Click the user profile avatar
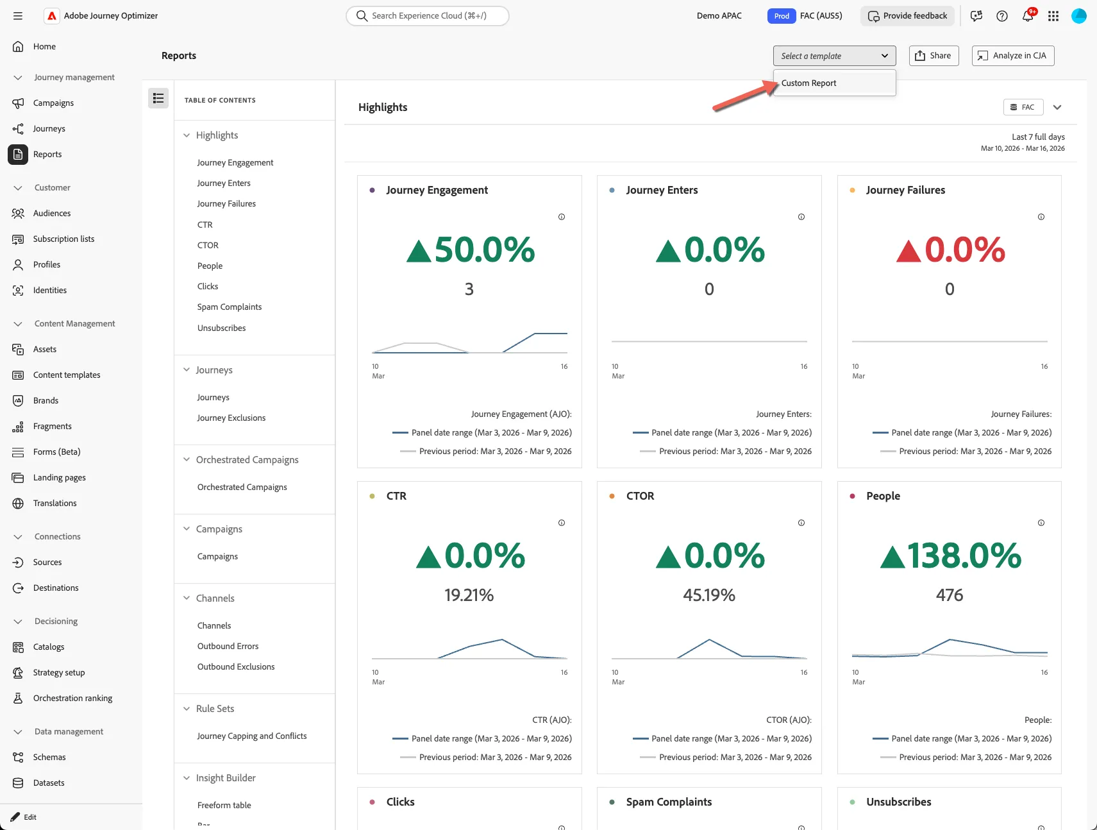The image size is (1097, 830). pyautogui.click(x=1079, y=16)
